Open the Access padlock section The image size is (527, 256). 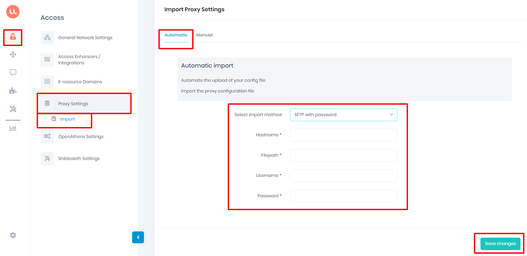click(x=13, y=37)
